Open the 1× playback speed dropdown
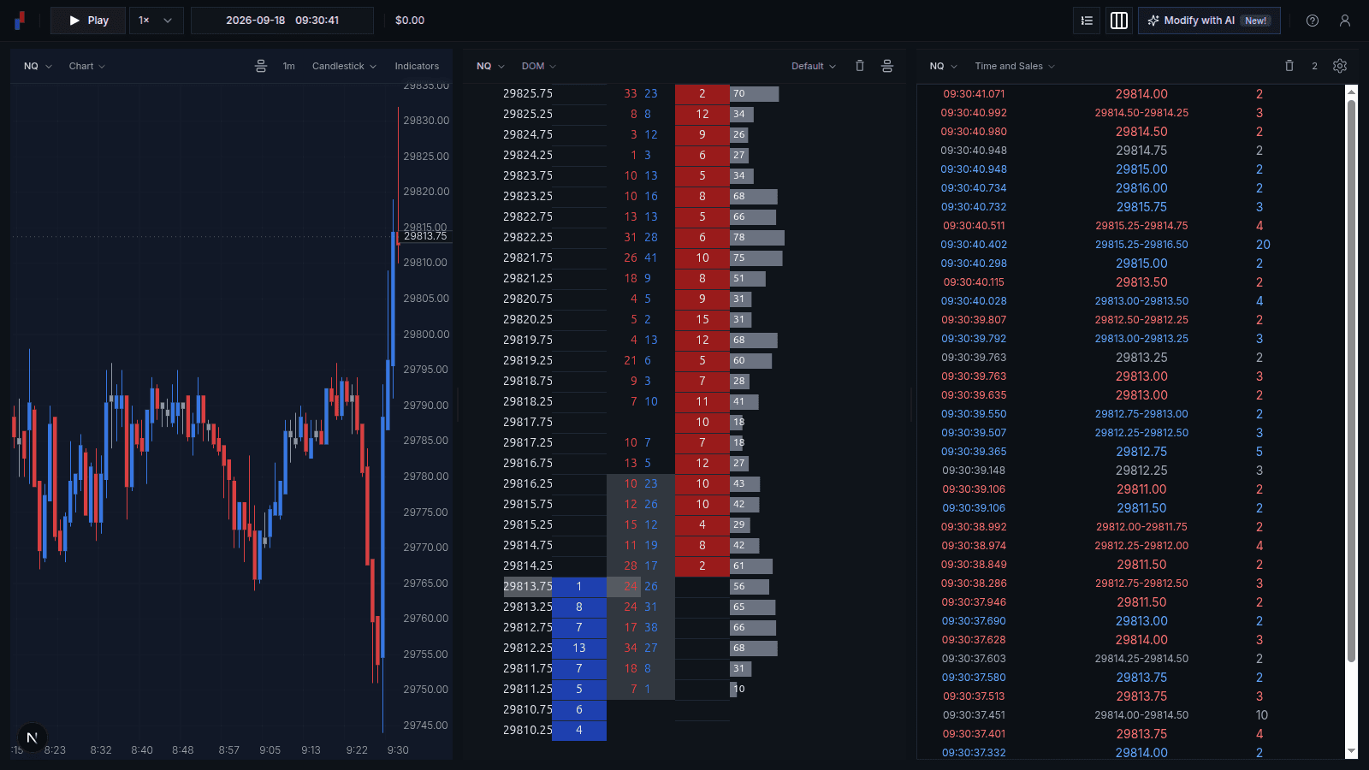This screenshot has height=770, width=1369. 157,21
